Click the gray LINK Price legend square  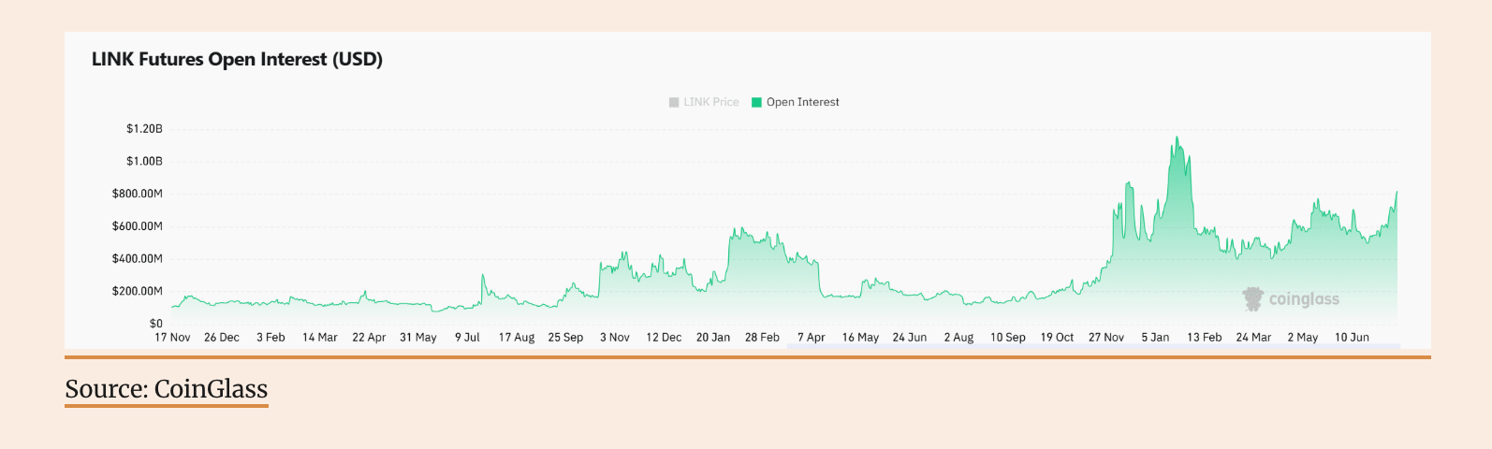point(674,103)
